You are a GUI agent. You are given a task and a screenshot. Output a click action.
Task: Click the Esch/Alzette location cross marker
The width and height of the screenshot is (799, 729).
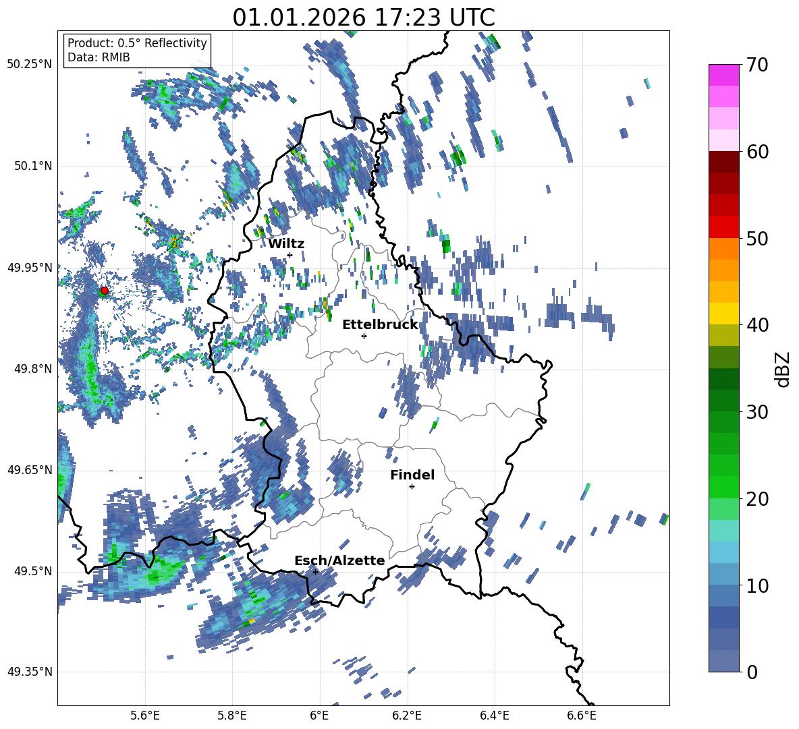[x=315, y=572]
